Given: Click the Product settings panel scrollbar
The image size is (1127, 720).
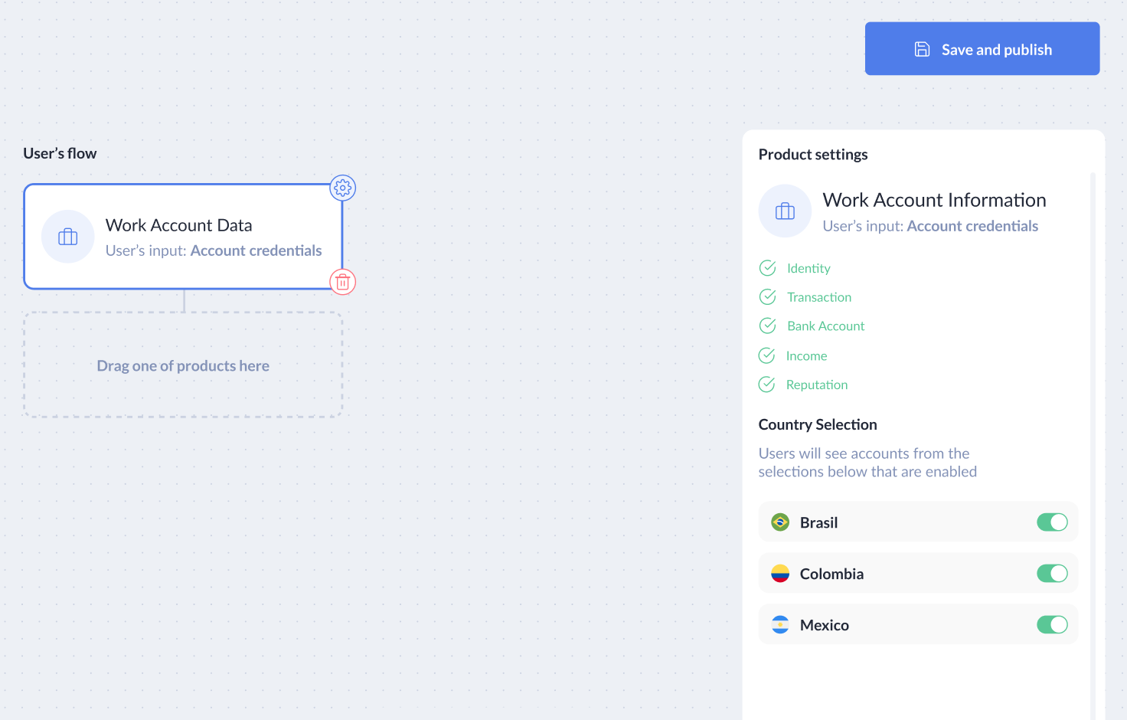Looking at the screenshot, I should pyautogui.click(x=1093, y=444).
